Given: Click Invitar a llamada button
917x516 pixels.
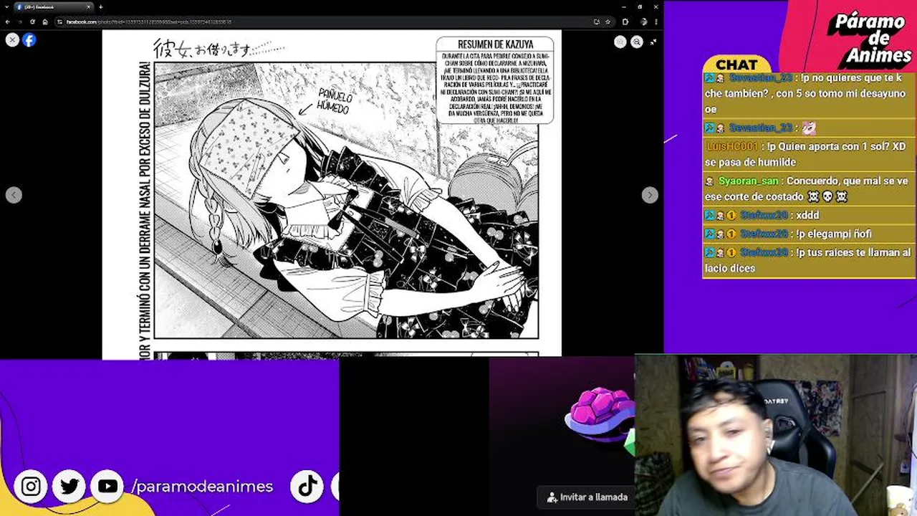Looking at the screenshot, I should tap(587, 497).
